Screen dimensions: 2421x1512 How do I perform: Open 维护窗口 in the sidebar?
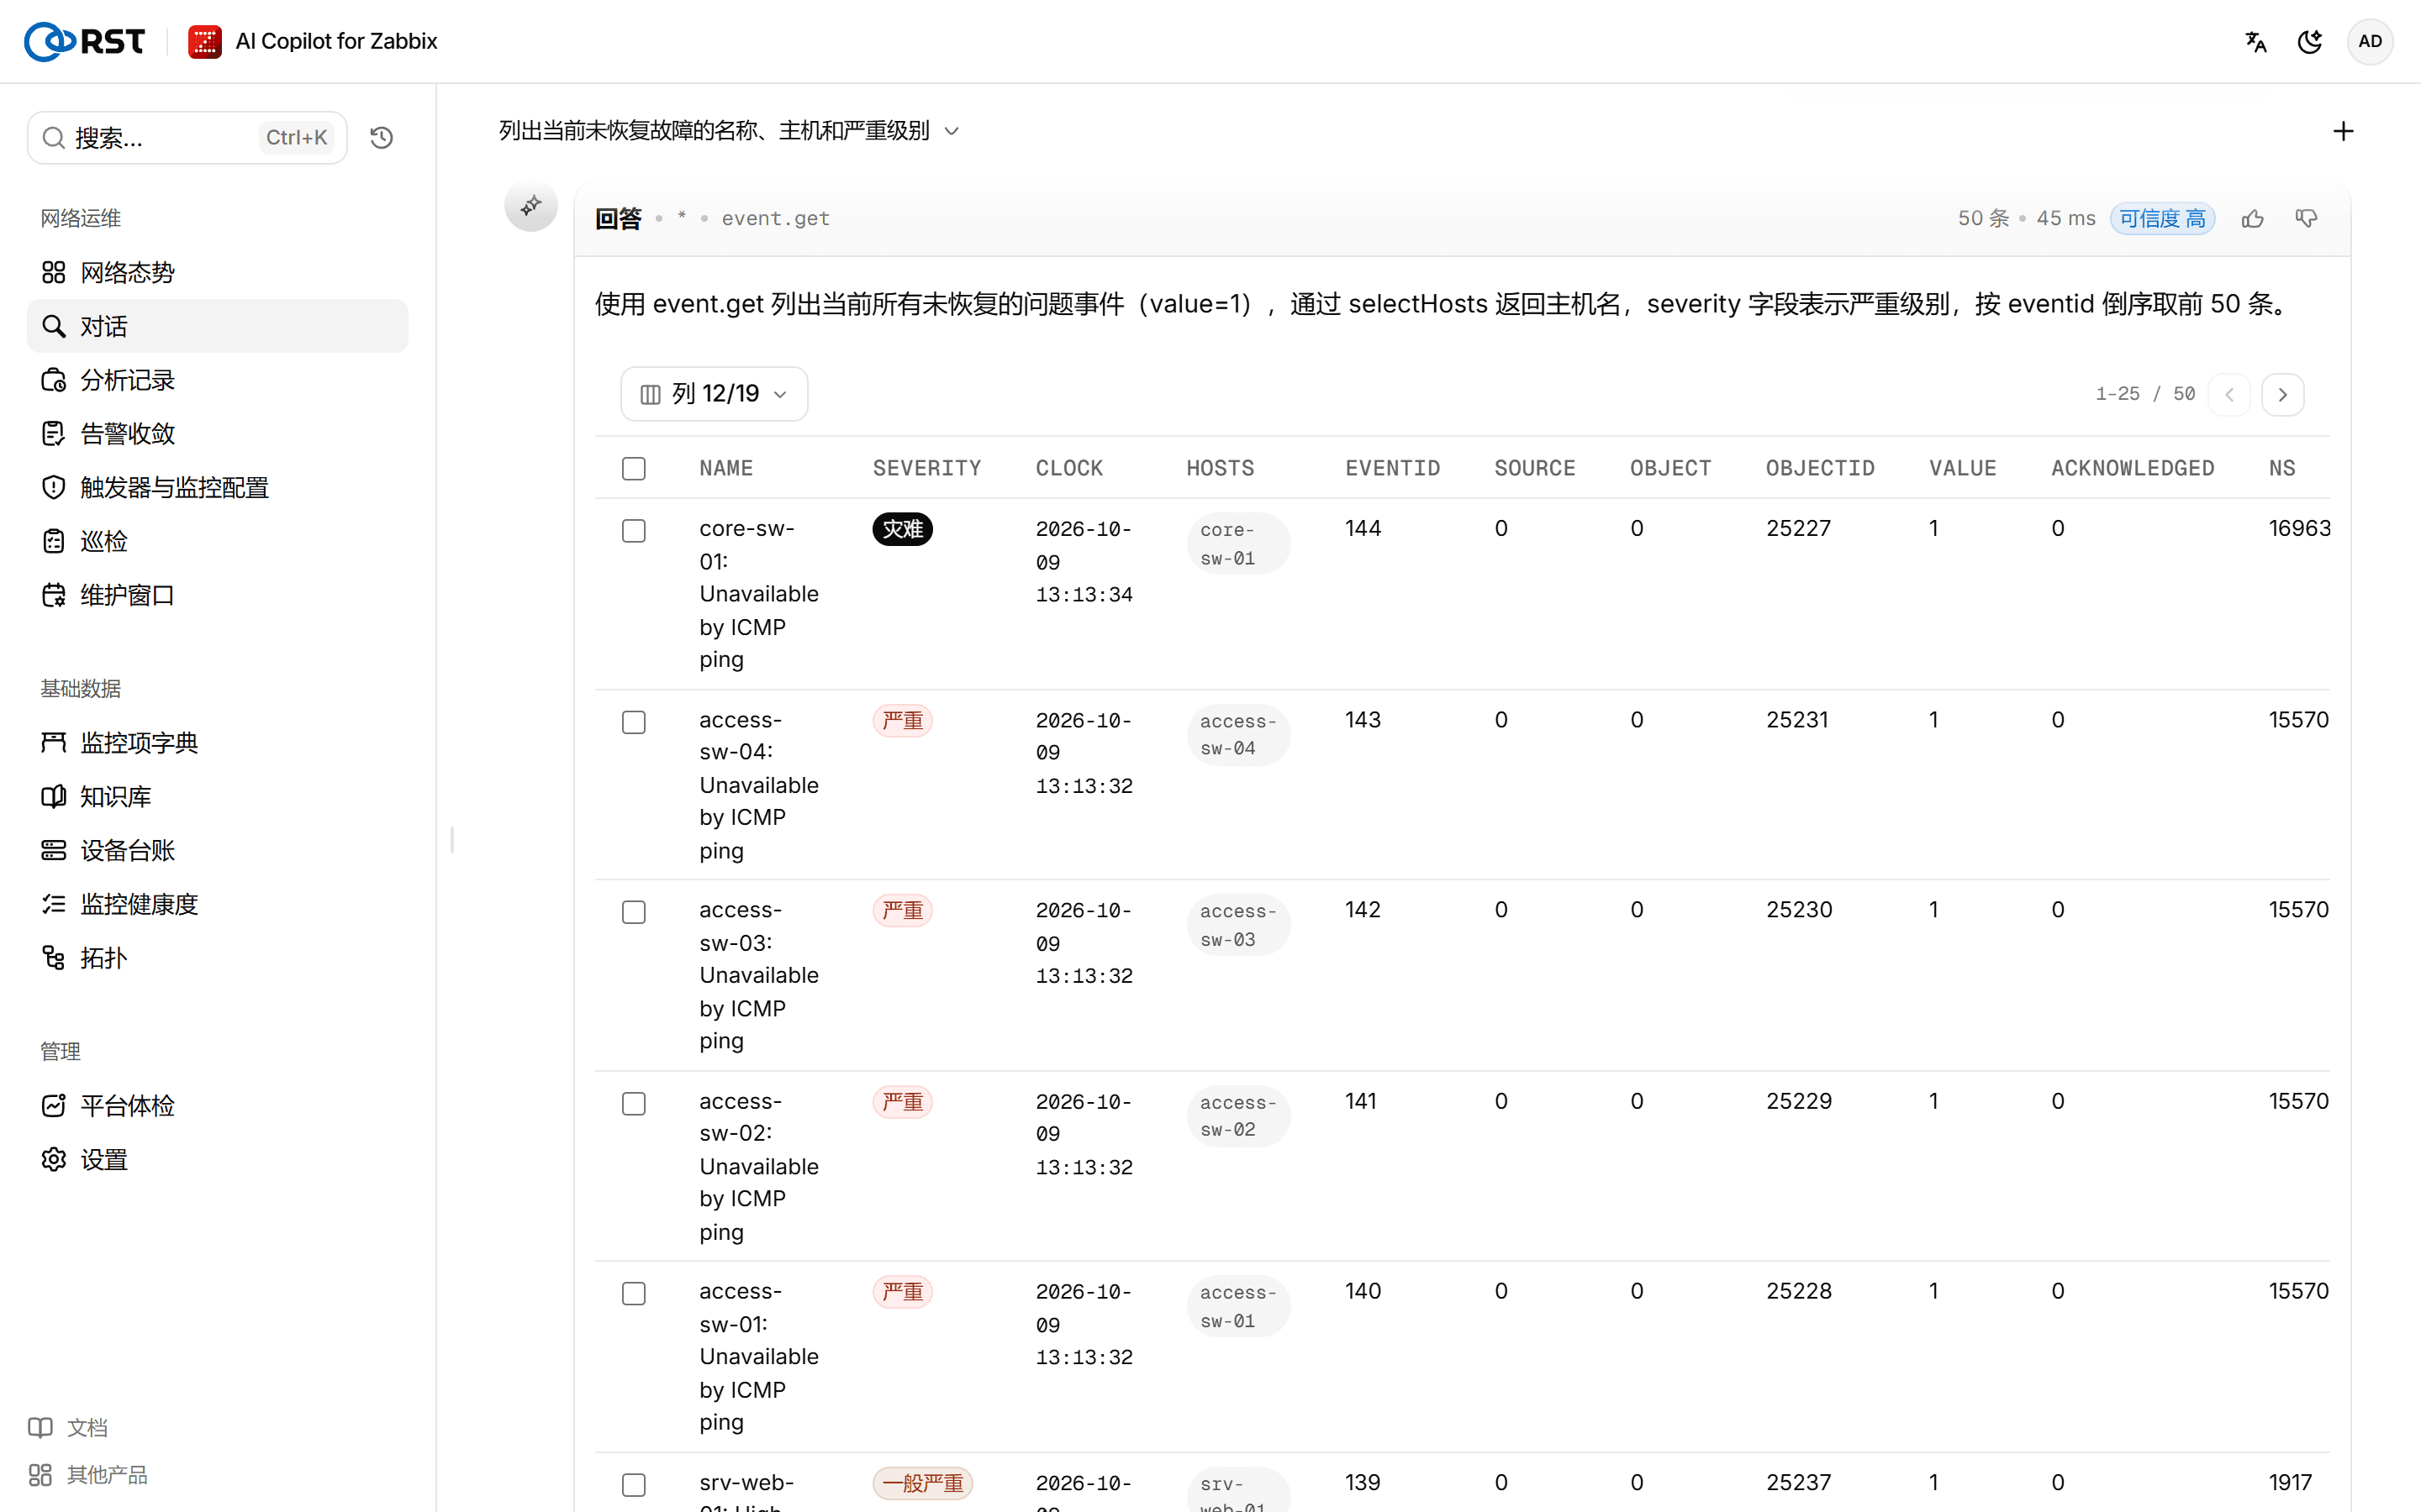coord(217,595)
